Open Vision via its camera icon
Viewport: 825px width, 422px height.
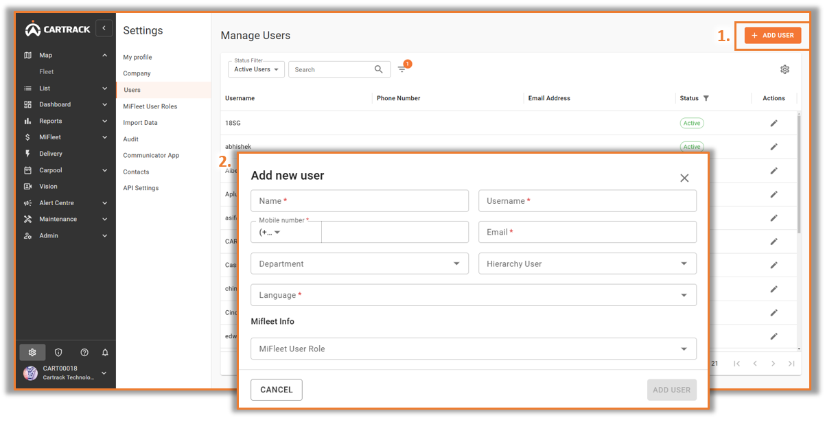[x=28, y=187]
